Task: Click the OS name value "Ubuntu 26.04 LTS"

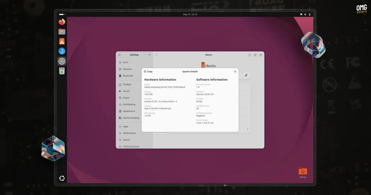Action: click(205, 94)
